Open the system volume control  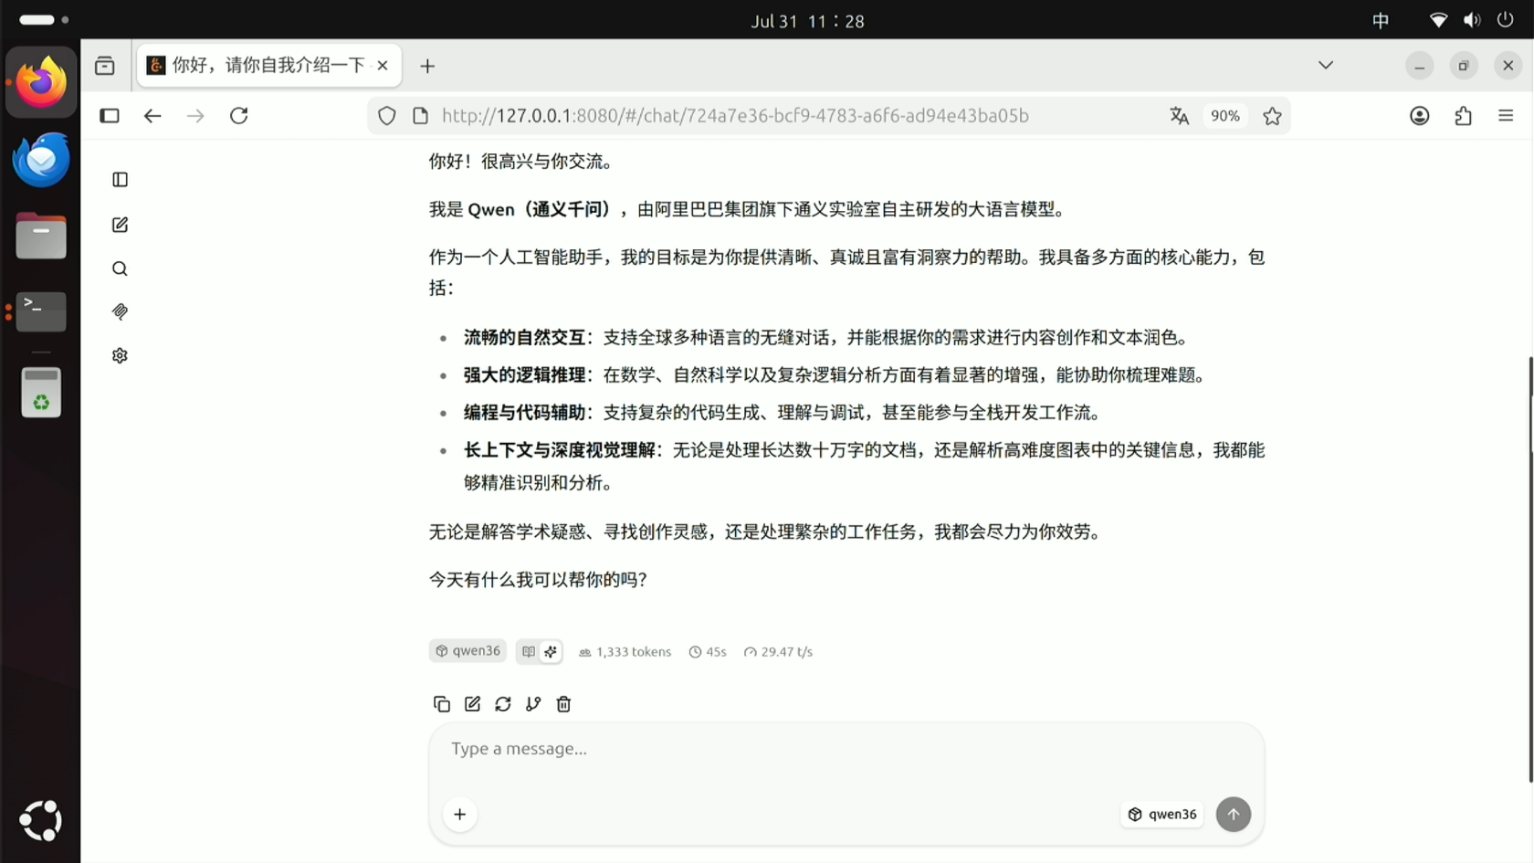pyautogui.click(x=1472, y=20)
